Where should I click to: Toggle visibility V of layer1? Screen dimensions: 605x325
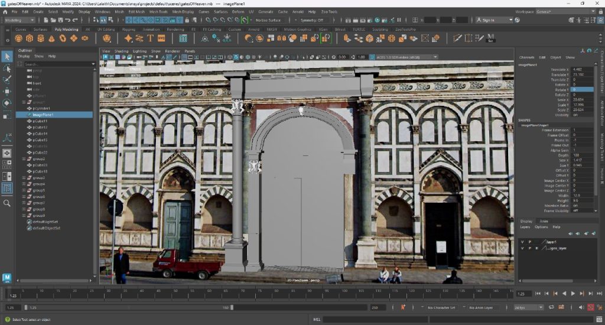click(522, 242)
